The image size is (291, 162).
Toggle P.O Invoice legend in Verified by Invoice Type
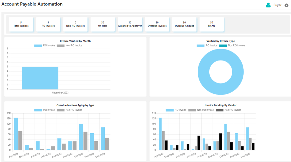point(207,46)
